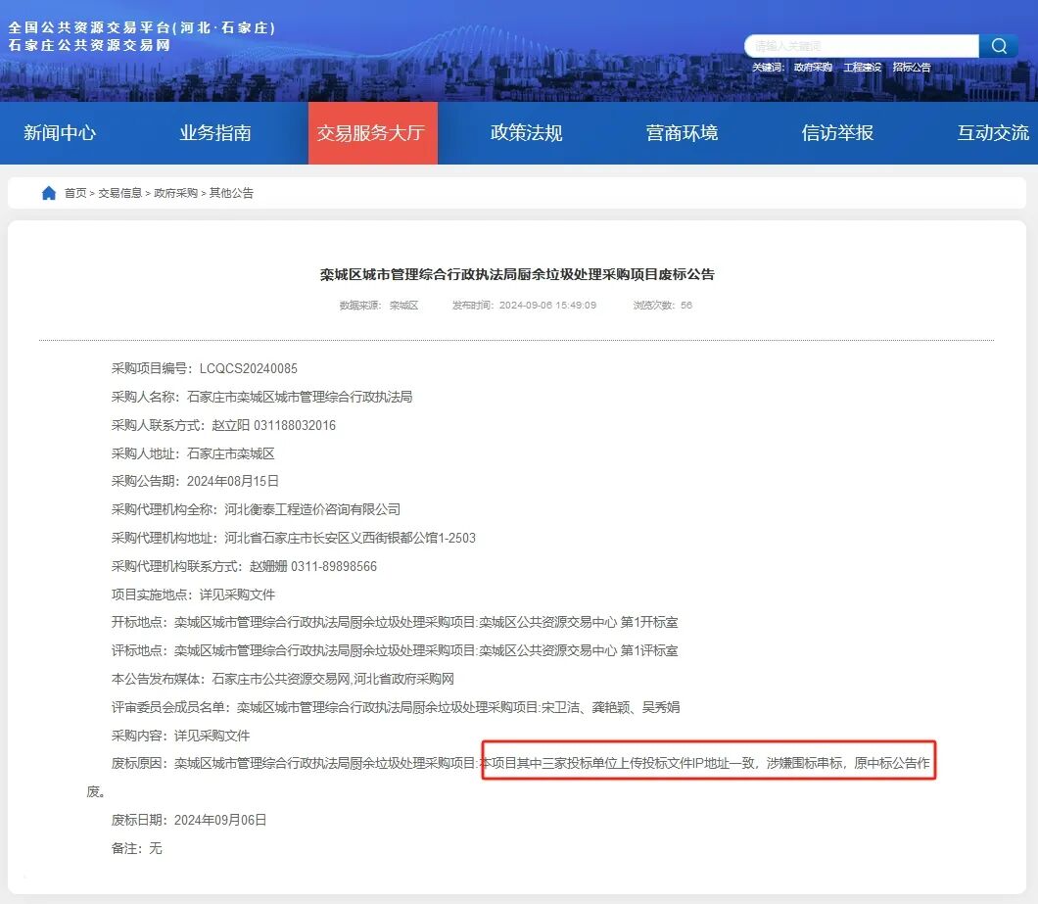The height and width of the screenshot is (904, 1038).
Task: Click the 本公告发布媒体 line
Action: click(283, 679)
